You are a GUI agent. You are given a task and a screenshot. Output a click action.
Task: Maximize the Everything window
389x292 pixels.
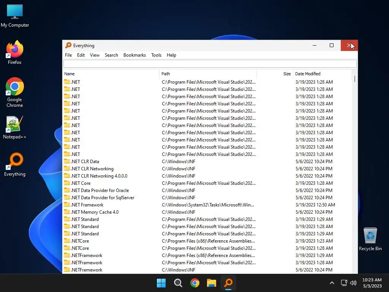tap(331, 46)
